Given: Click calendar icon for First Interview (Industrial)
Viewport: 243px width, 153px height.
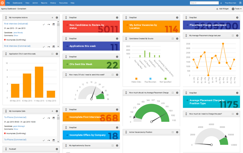Looking at the screenshot, I should (x=54, y=24).
